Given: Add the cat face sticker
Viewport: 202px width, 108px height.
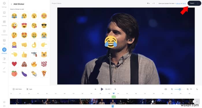Looking at the screenshot, I should [x=44, y=54].
